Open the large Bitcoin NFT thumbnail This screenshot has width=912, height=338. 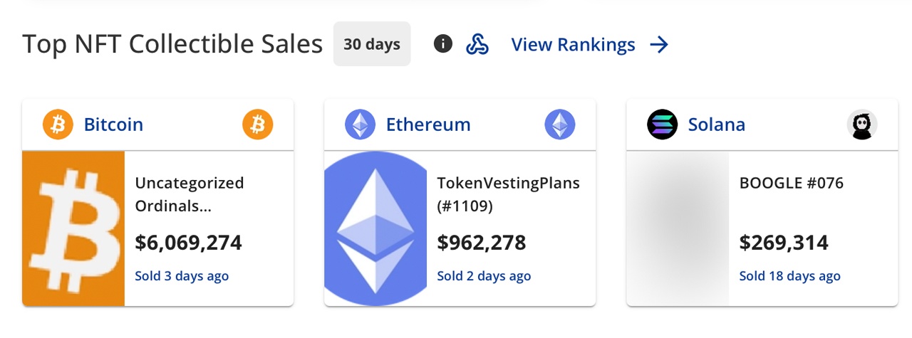click(x=73, y=228)
